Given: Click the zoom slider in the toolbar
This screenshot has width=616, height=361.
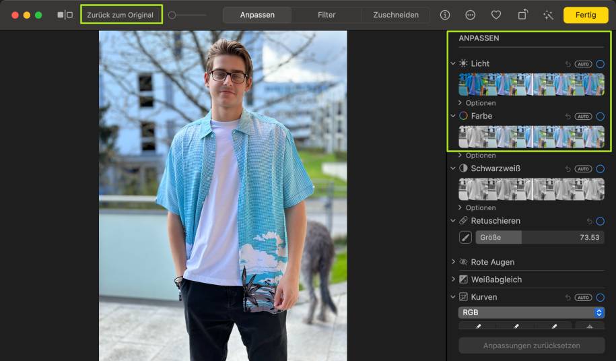Looking at the screenshot, I should pyautogui.click(x=187, y=15).
